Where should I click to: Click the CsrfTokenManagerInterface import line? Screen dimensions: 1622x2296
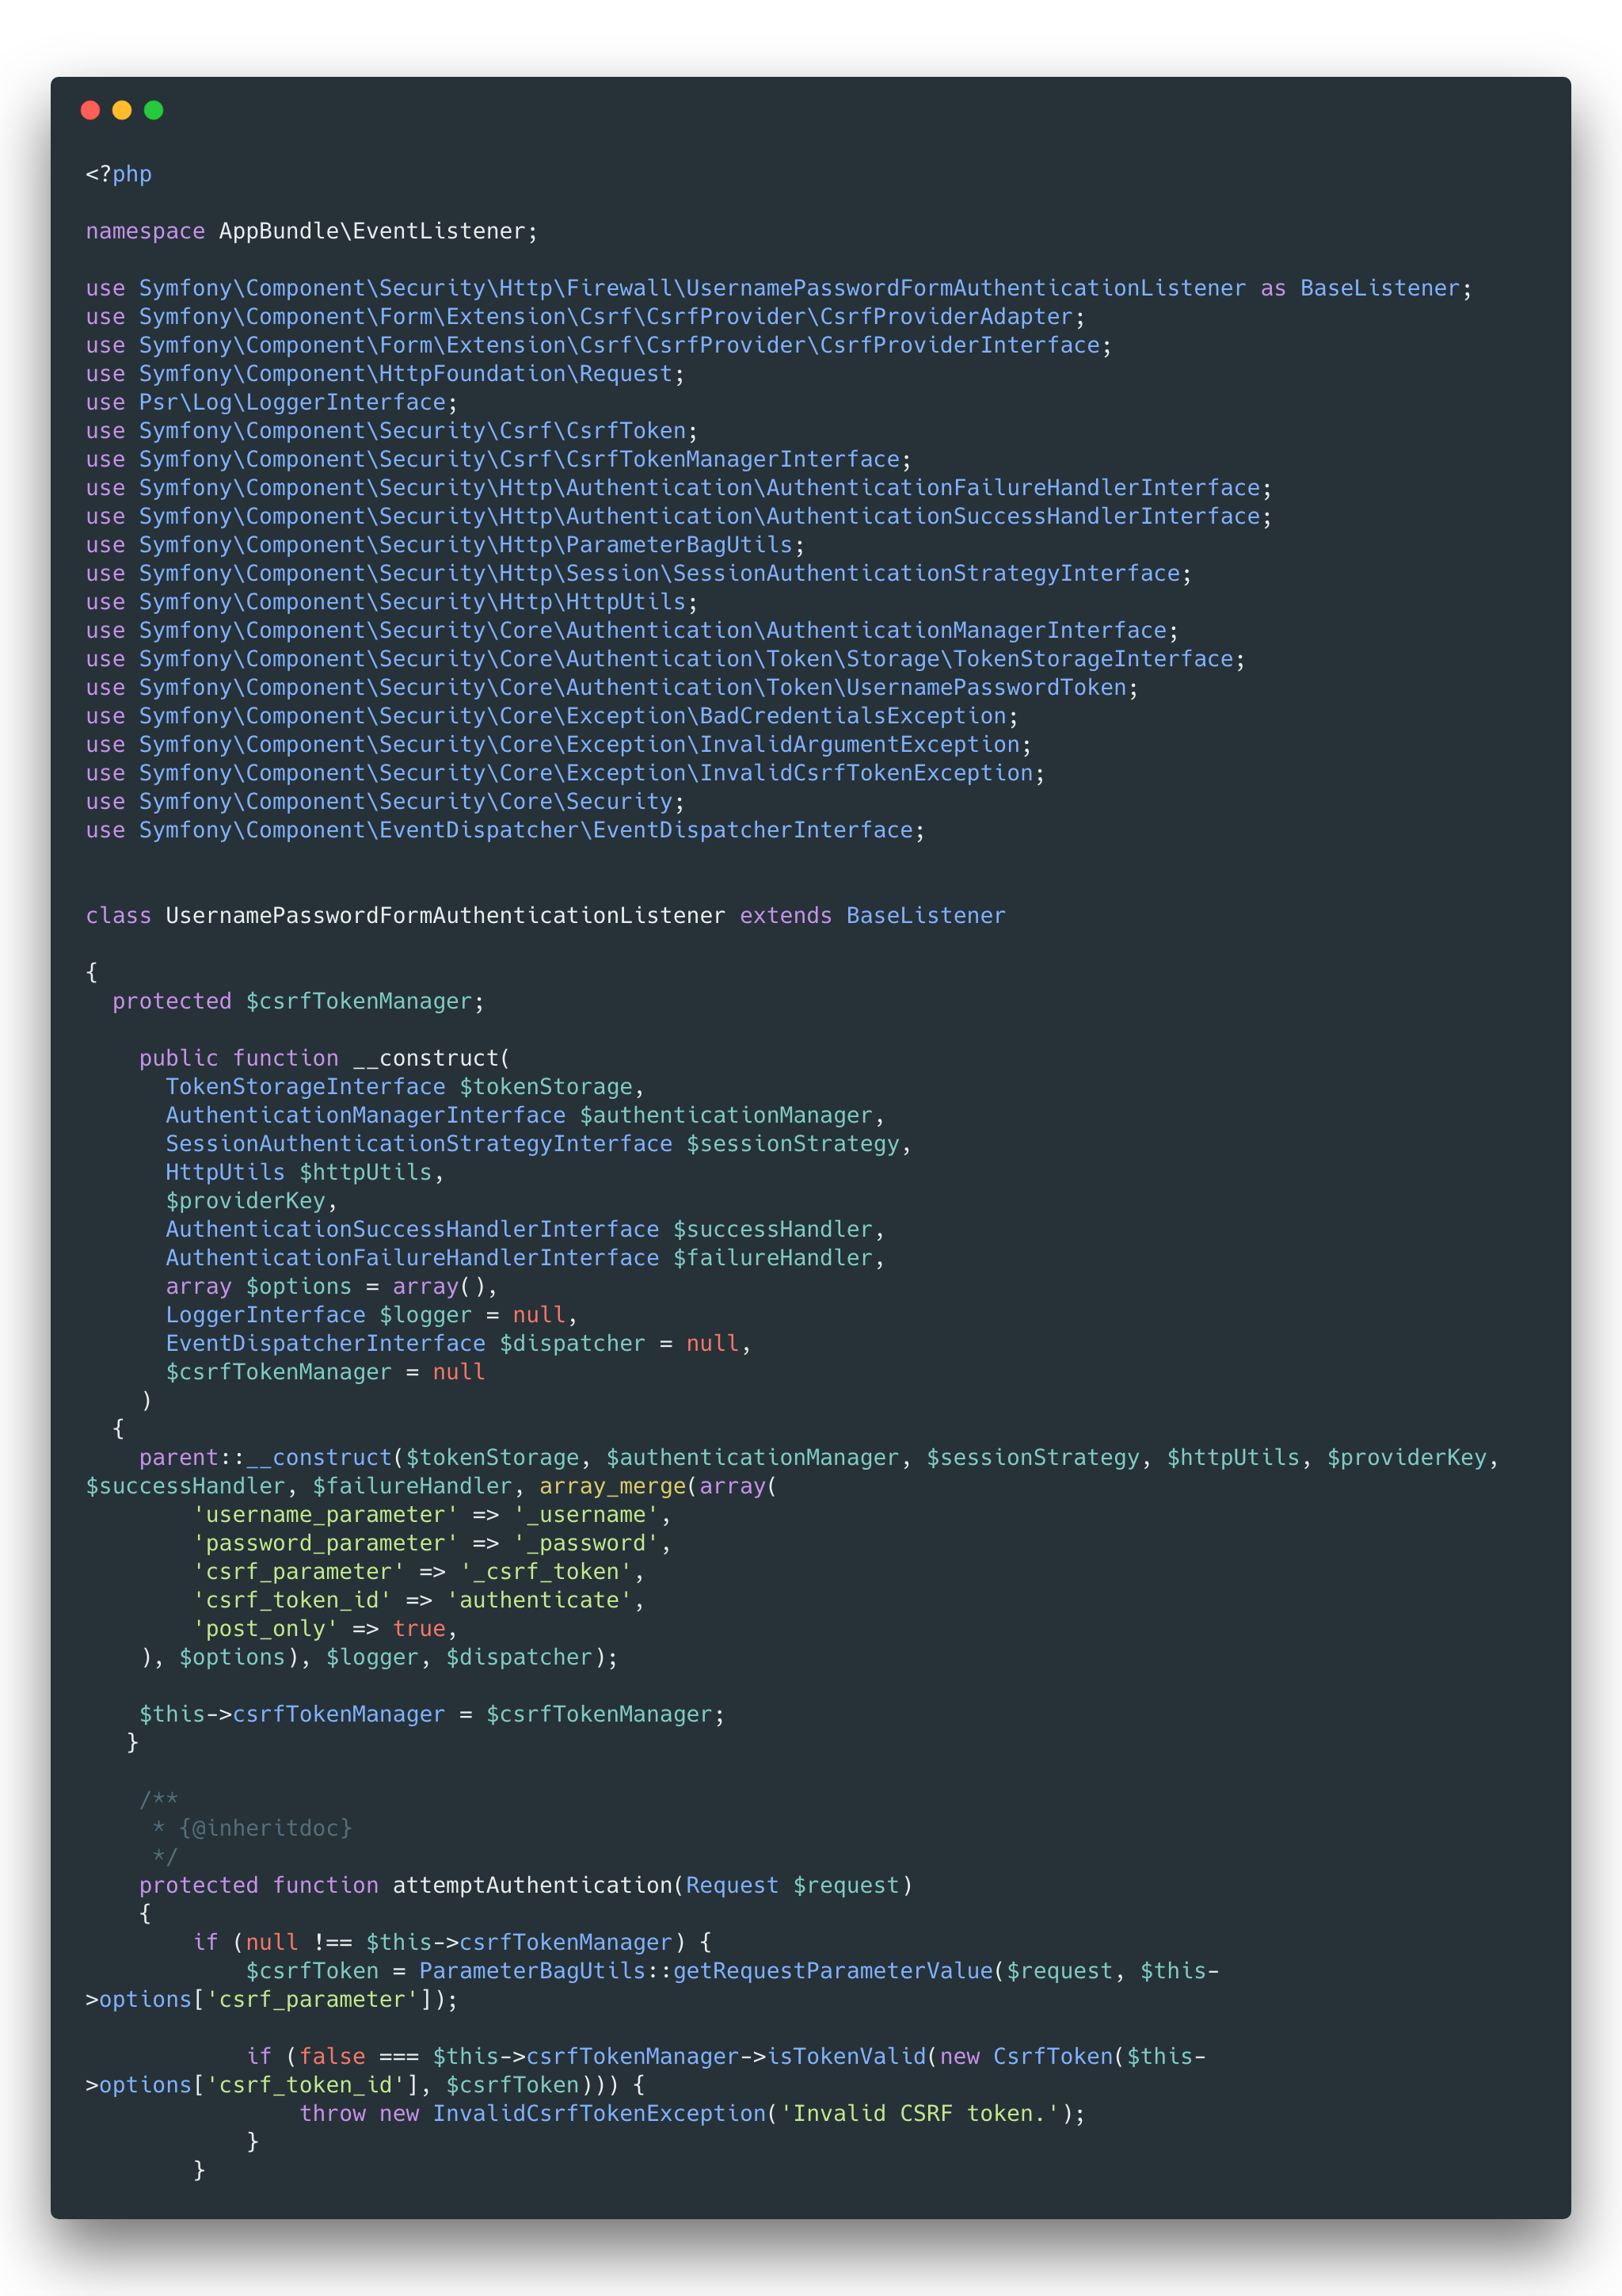click(499, 460)
